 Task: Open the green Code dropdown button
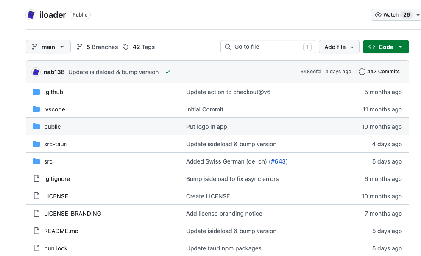pos(386,47)
